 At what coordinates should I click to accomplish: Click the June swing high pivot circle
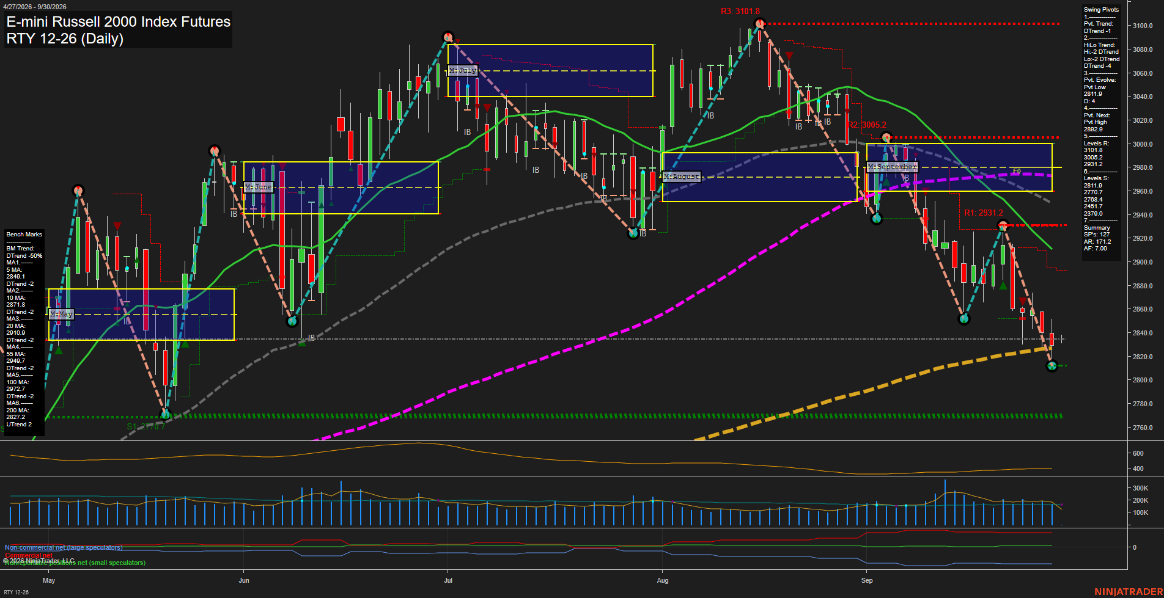[x=214, y=151]
